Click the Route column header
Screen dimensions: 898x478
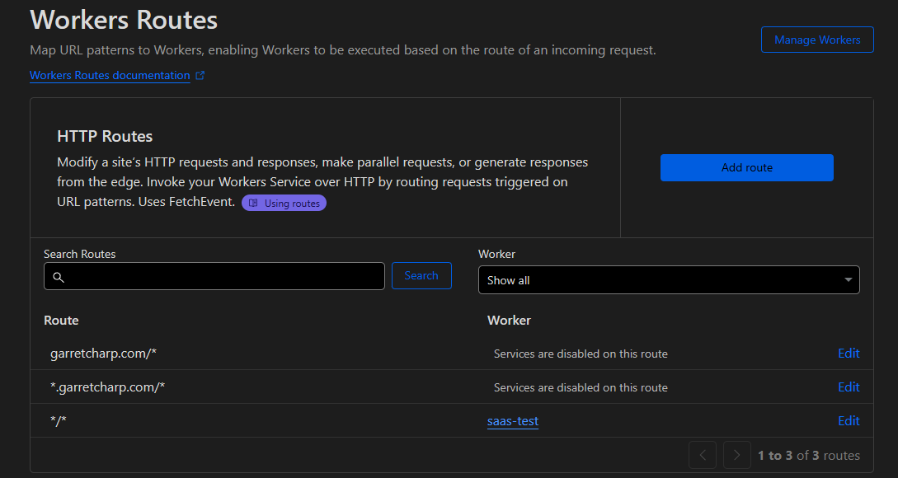(61, 320)
